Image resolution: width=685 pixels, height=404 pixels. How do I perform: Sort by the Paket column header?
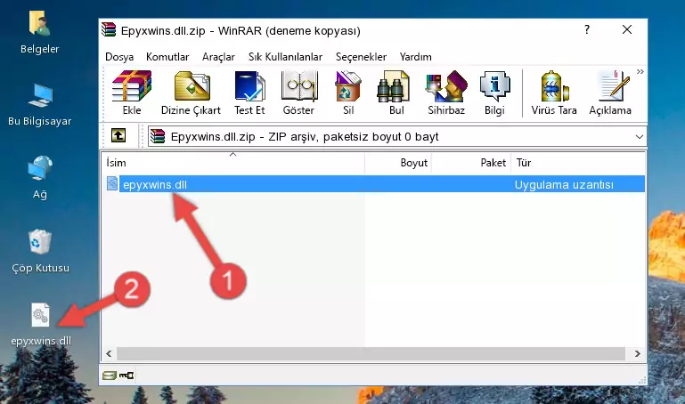471,163
